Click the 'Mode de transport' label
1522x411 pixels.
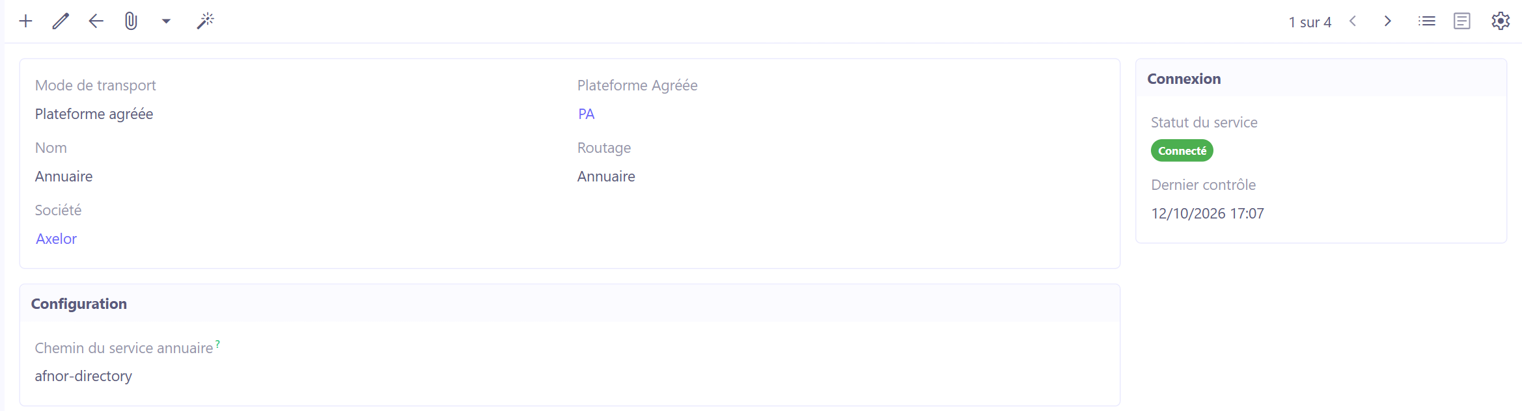coord(96,86)
